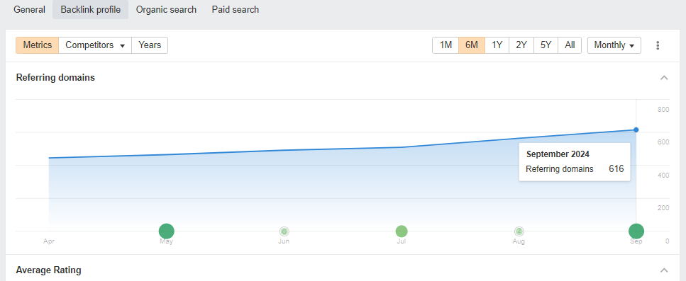Click the Metrics button

37,45
